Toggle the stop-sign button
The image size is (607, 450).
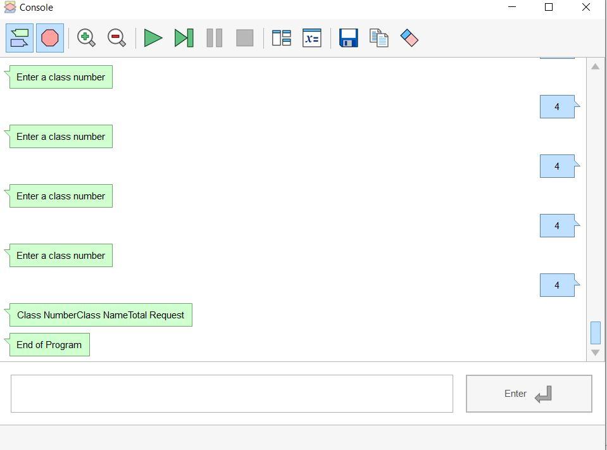coord(49,38)
